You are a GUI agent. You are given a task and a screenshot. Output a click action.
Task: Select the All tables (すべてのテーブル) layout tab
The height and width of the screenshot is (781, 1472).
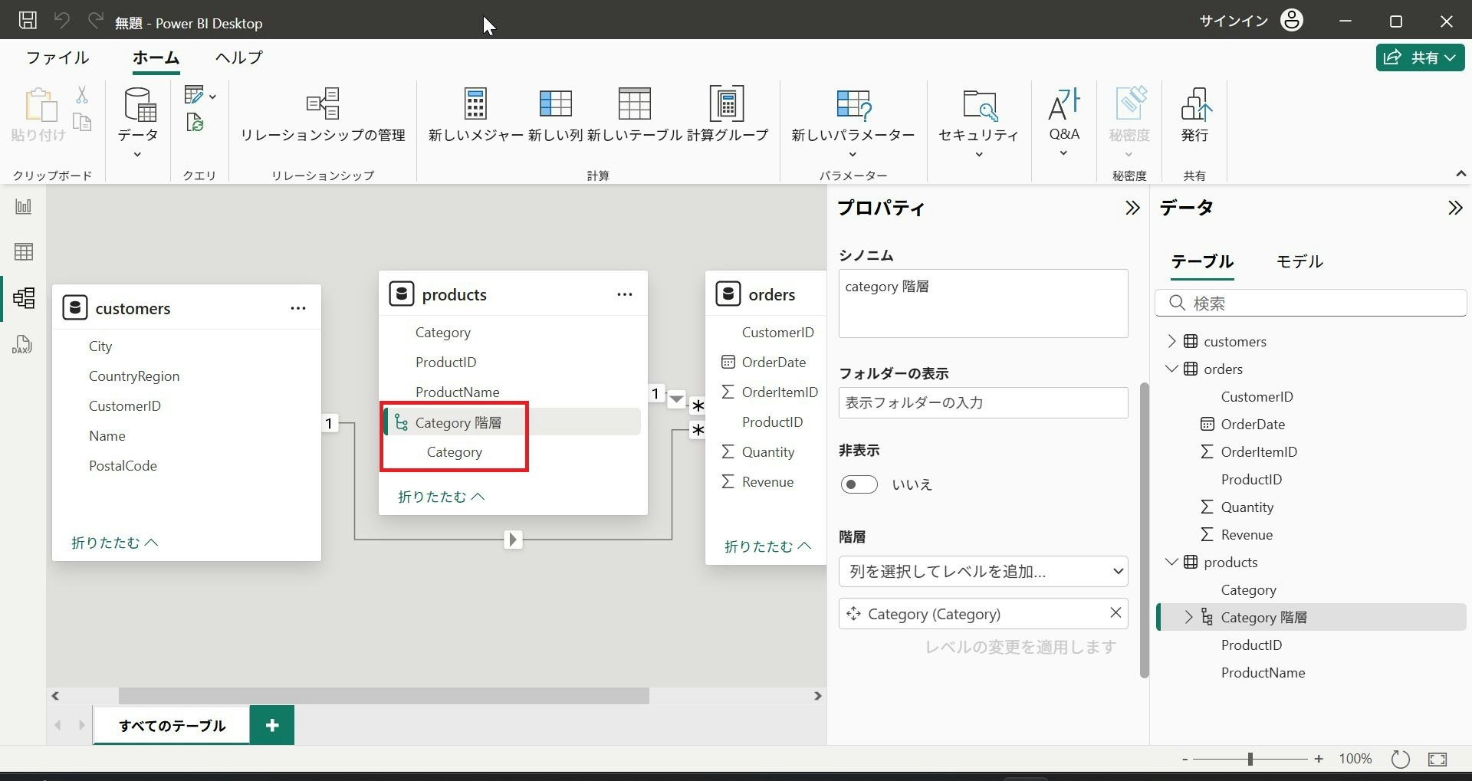[x=172, y=725]
